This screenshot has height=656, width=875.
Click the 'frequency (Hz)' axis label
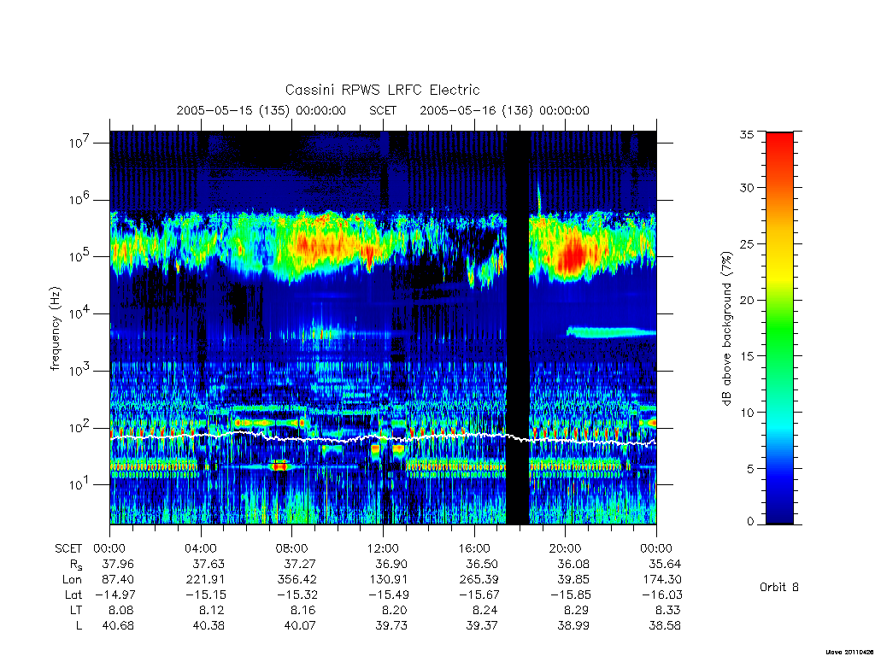[55, 329]
